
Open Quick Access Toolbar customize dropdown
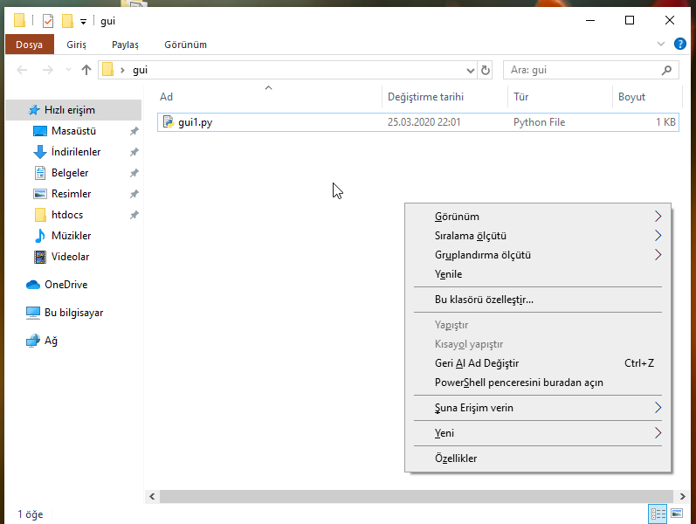click(83, 21)
